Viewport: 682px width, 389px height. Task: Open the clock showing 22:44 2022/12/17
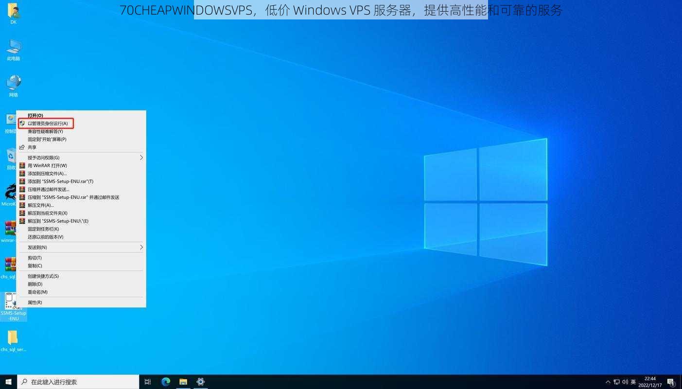point(650,382)
